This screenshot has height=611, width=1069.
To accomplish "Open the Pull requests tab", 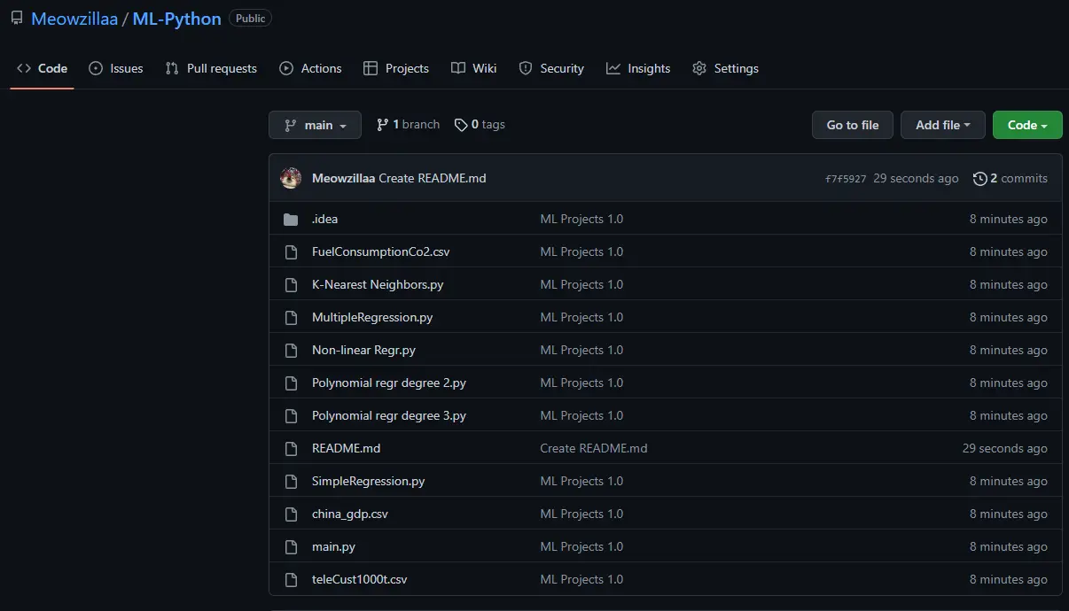I will pyautogui.click(x=211, y=68).
